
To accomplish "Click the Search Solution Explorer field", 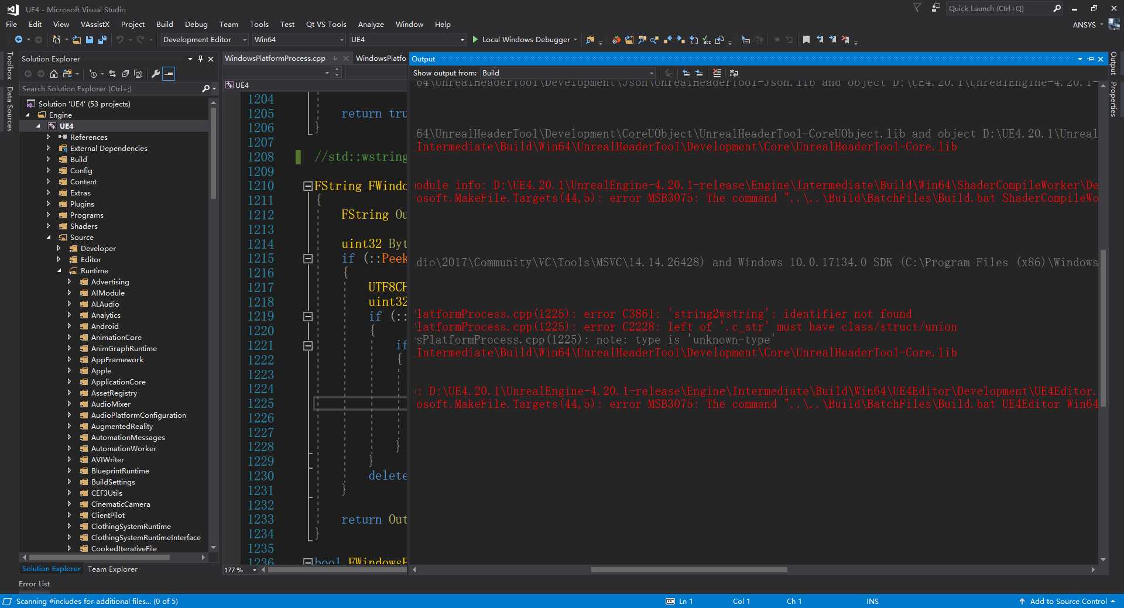I will (110, 89).
